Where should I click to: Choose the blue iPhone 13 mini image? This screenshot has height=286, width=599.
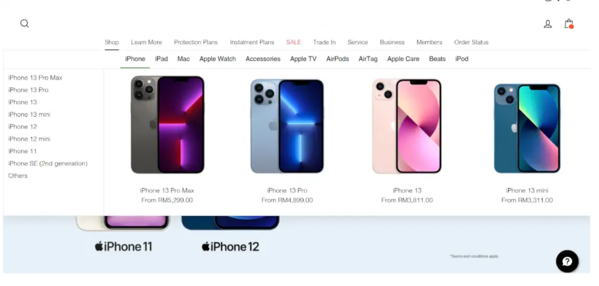tap(527, 128)
